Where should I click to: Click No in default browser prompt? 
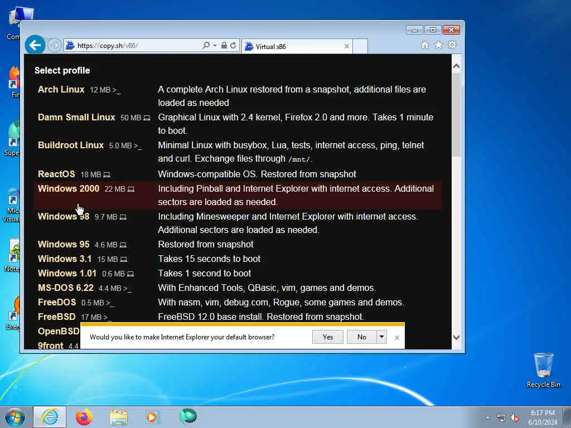tap(361, 337)
